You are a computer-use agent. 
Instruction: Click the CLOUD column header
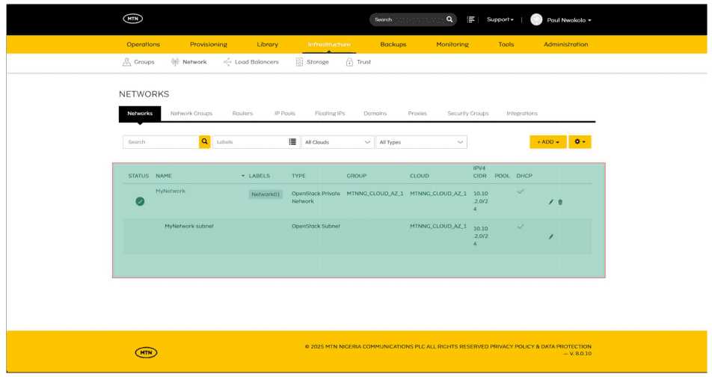(x=419, y=176)
